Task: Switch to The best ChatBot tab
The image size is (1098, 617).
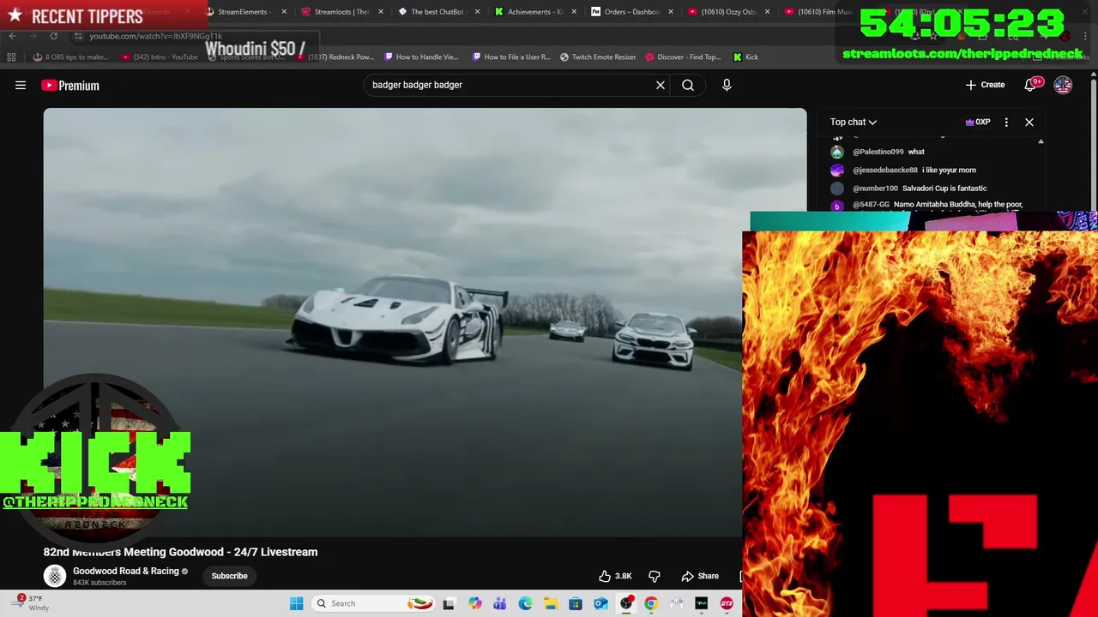Action: pos(437,12)
